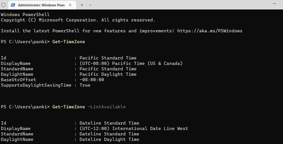Close the Administrator: Windows PowerShell tab
Screen dimensions: 283x144
(x=71, y=5)
